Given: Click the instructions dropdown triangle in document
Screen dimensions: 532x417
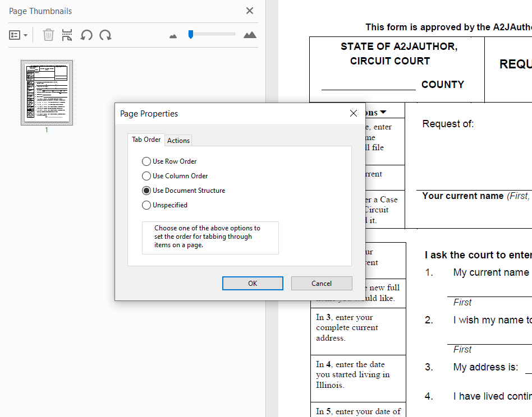Looking at the screenshot, I should tap(383, 112).
